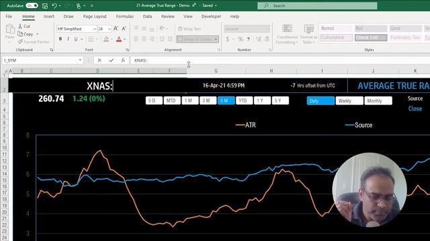Screen dimensions: 430x241
Task: Toggle Wrap Text
Action: 189,29
